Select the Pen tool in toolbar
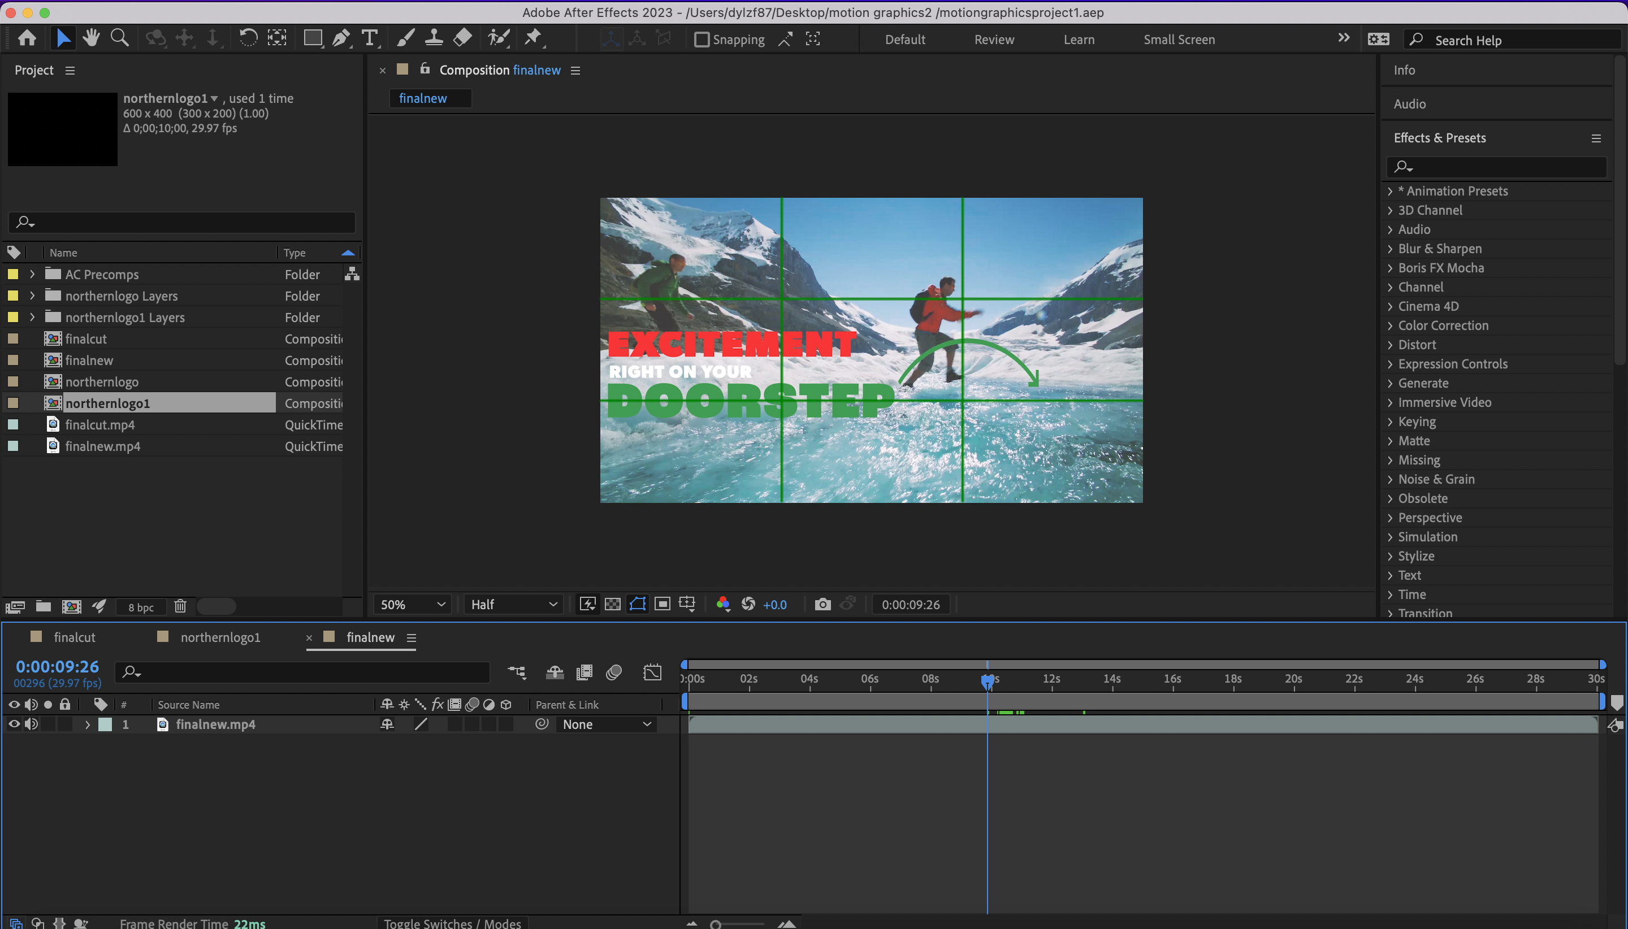 (x=341, y=38)
